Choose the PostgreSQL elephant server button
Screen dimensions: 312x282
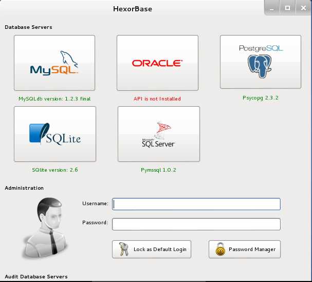point(261,62)
